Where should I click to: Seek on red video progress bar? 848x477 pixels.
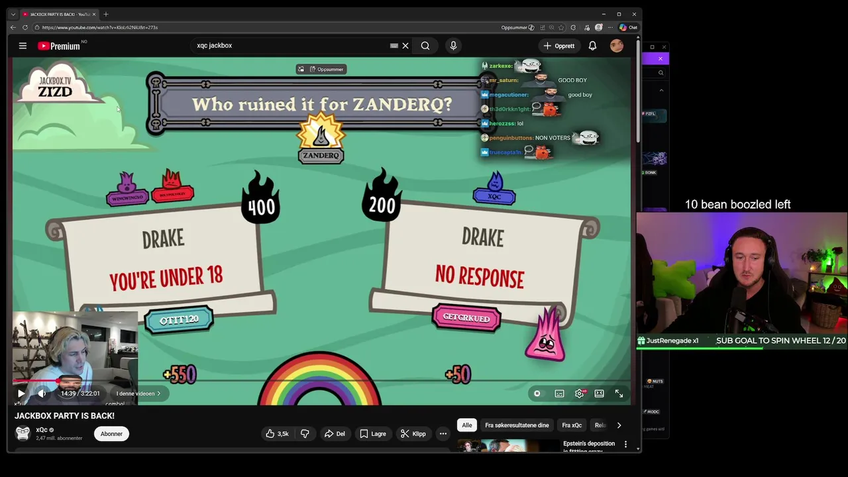322,381
